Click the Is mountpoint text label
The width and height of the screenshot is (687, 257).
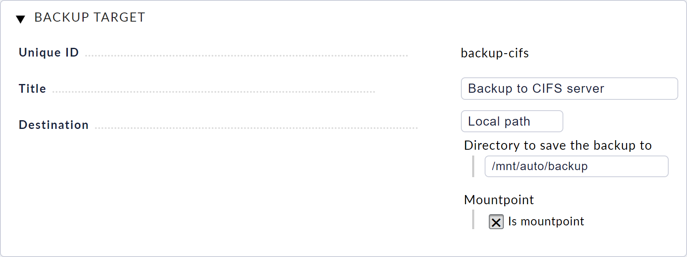[546, 222]
